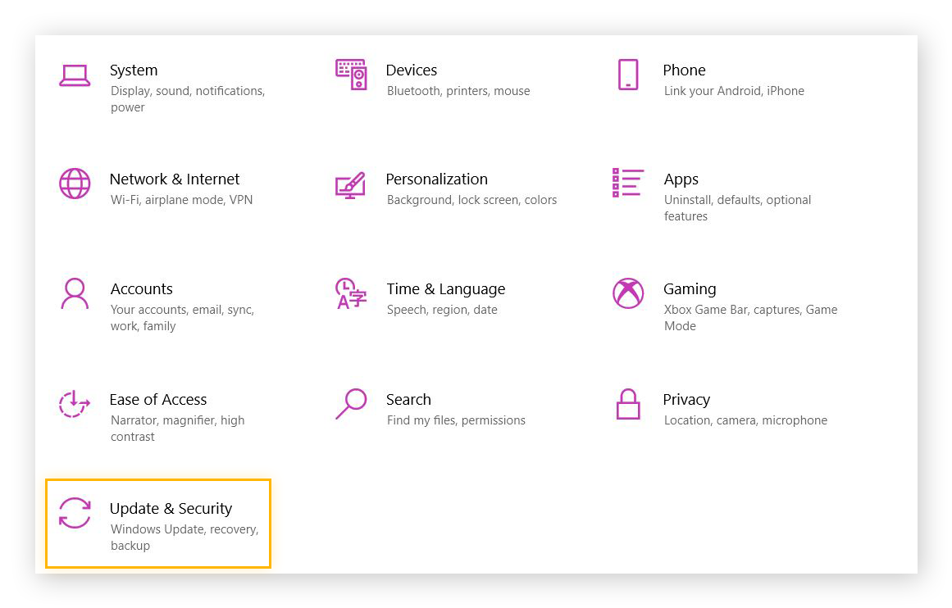Click the Search magnifying glass icon
Image resolution: width=952 pixels, height=608 pixels.
[x=351, y=403]
